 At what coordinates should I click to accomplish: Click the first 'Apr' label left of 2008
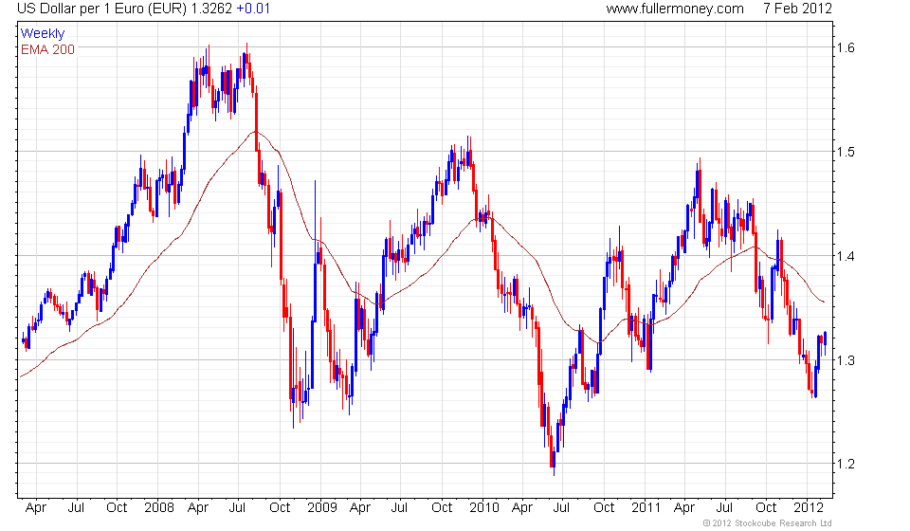36,508
